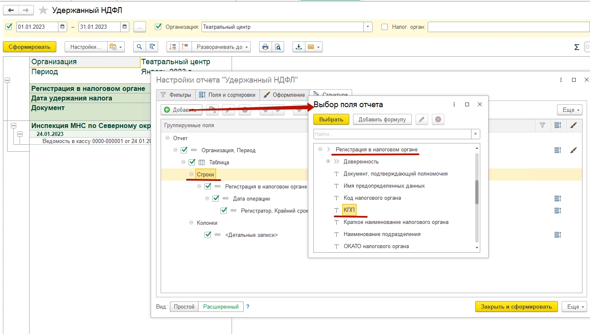Viewport: 590px width, 334px height.
Task: Click the Найти search field
Action: coord(392,134)
